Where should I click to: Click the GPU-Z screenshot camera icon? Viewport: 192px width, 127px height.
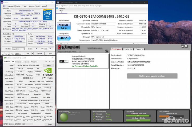point(46,61)
